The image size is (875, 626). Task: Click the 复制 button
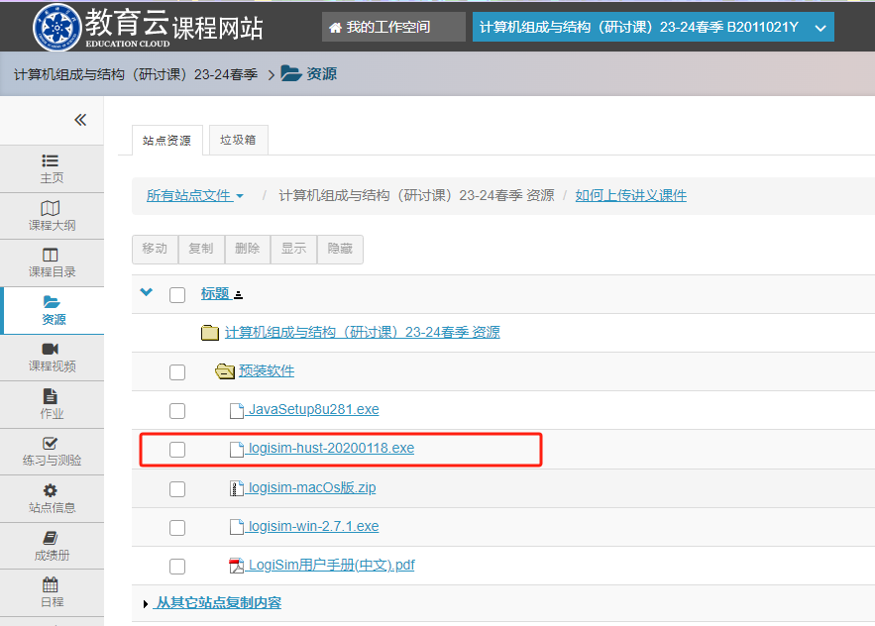tap(201, 249)
